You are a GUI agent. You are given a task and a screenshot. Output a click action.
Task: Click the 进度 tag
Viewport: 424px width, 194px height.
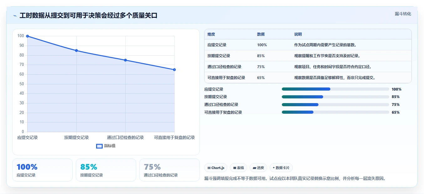258,168
